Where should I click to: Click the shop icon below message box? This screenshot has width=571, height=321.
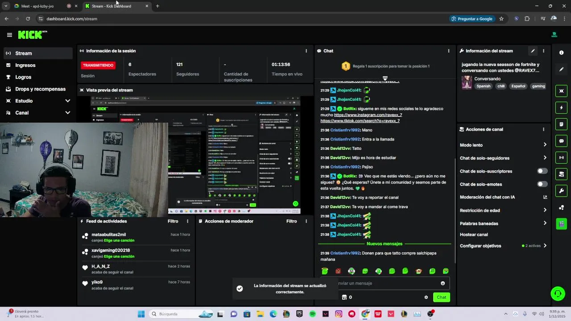coord(344,297)
